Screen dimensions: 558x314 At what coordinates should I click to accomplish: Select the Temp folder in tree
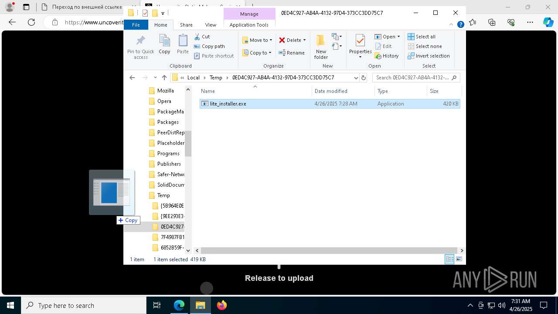pos(163,195)
